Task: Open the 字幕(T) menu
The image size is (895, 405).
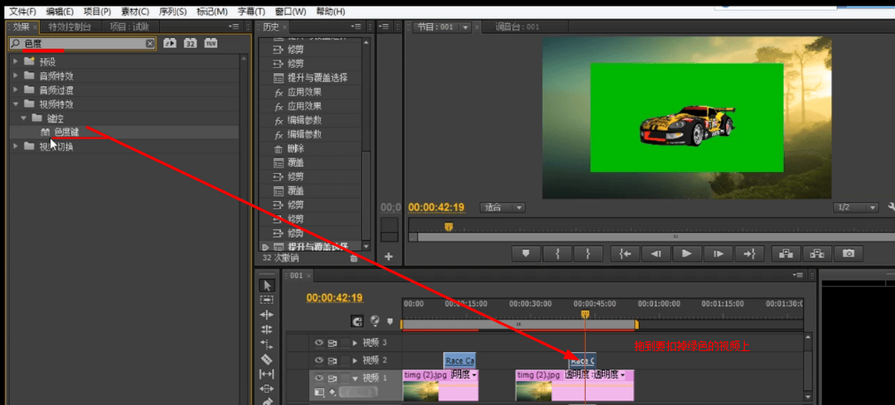Action: 252,12
